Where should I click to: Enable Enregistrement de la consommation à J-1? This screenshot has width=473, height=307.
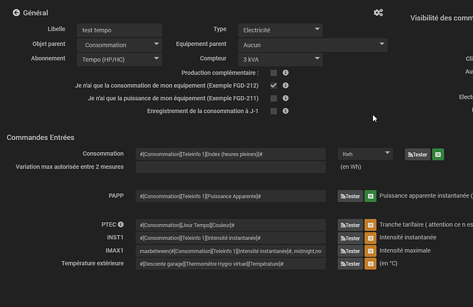[x=274, y=111]
